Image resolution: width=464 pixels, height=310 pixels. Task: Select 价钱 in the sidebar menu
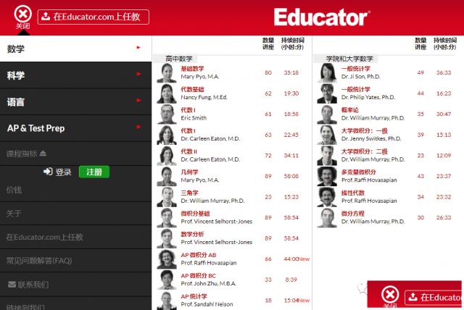[x=14, y=190]
